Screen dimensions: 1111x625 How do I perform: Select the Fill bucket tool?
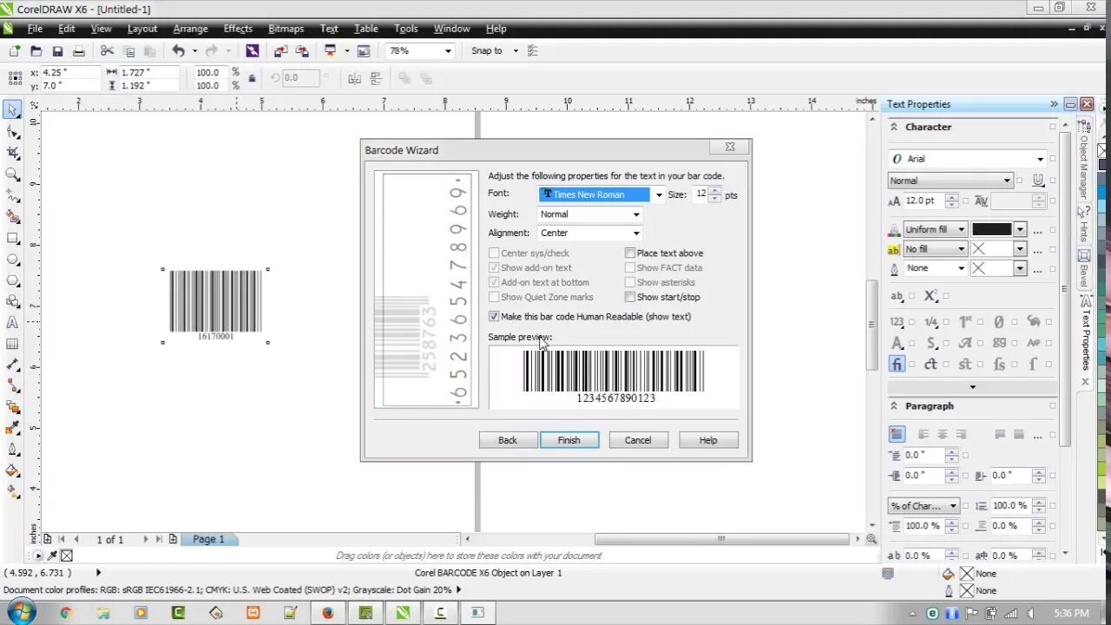12,471
